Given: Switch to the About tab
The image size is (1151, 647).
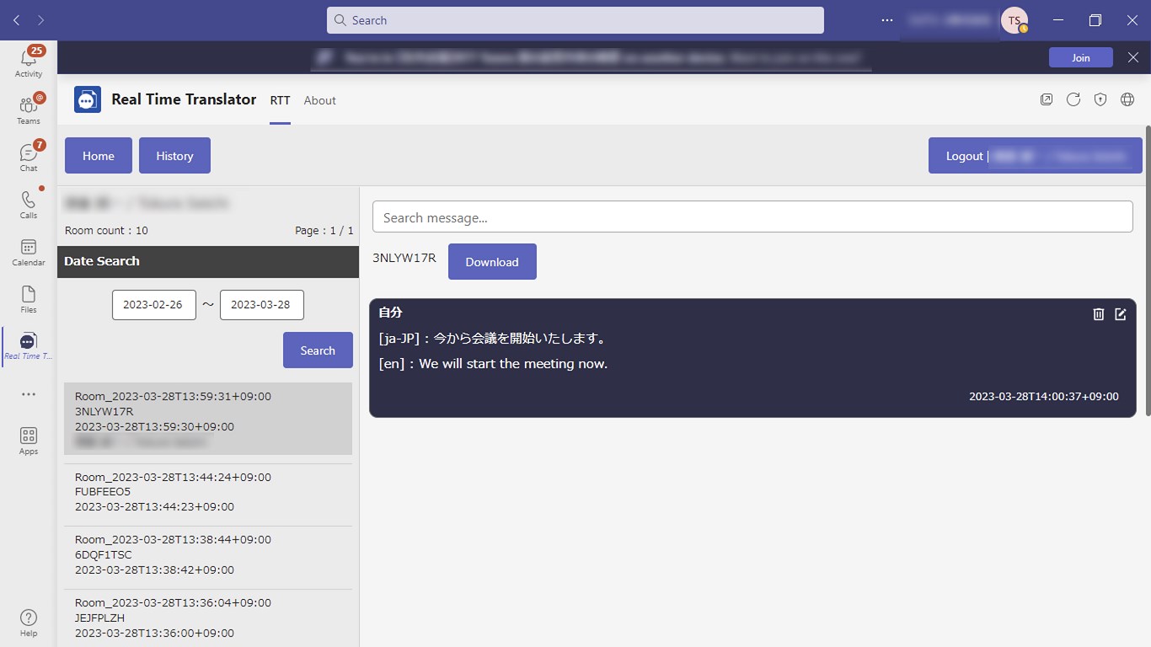Looking at the screenshot, I should pos(319,100).
